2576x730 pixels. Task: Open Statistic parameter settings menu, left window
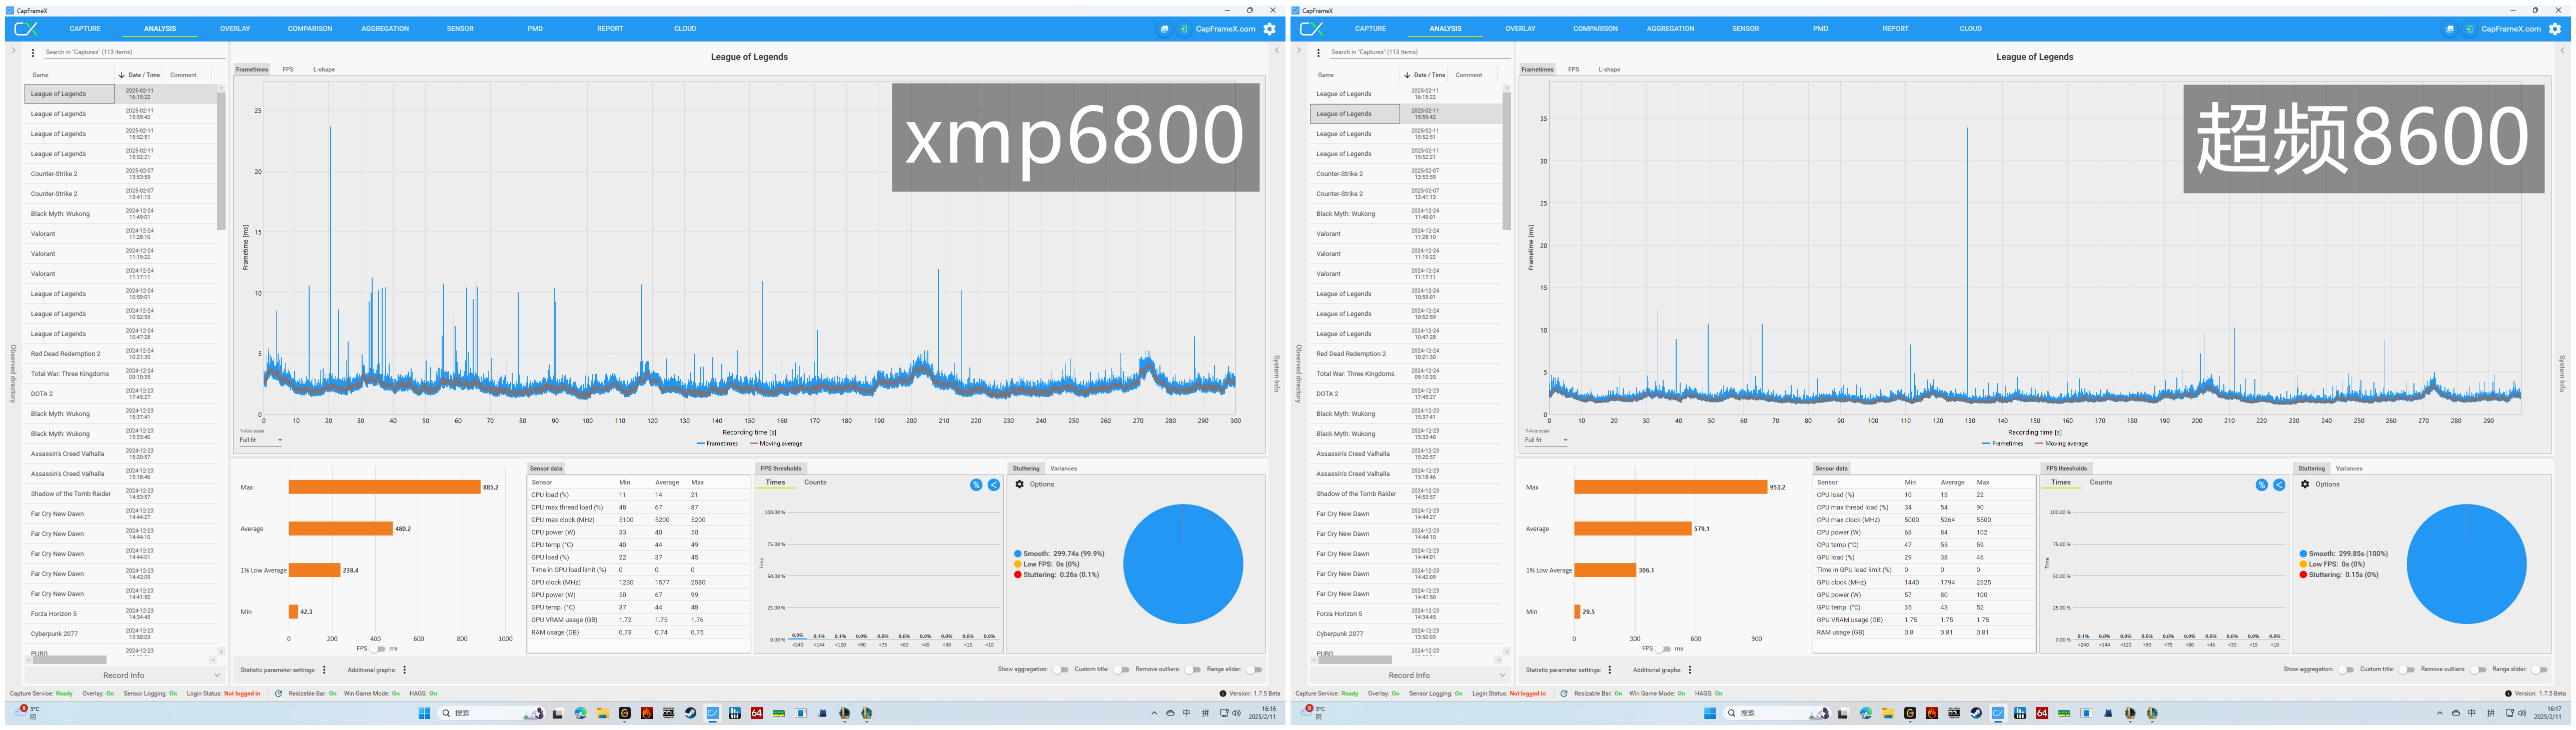pos(324,670)
